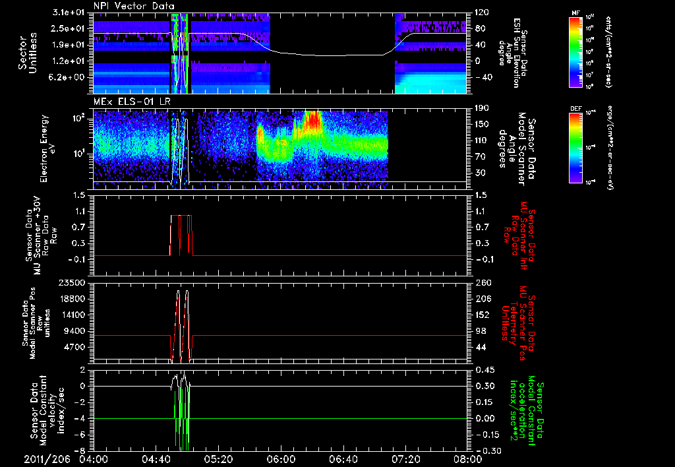Click the 1.9e+01 sector tick value

(x=68, y=45)
